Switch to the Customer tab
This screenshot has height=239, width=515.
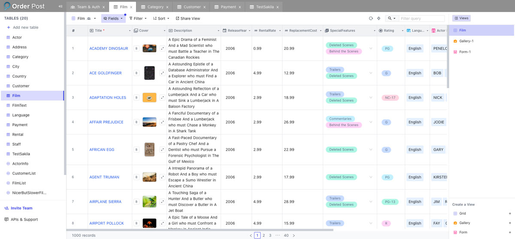[192, 7]
